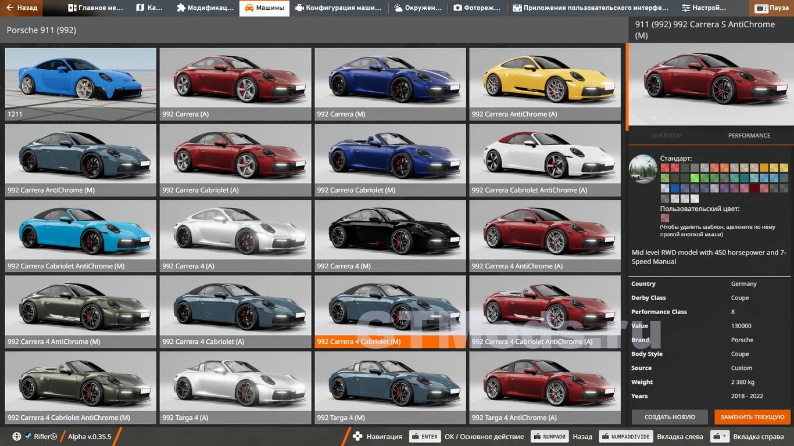Click the ENTER key hint icon
This screenshot has height=446, width=794.
tap(425, 436)
